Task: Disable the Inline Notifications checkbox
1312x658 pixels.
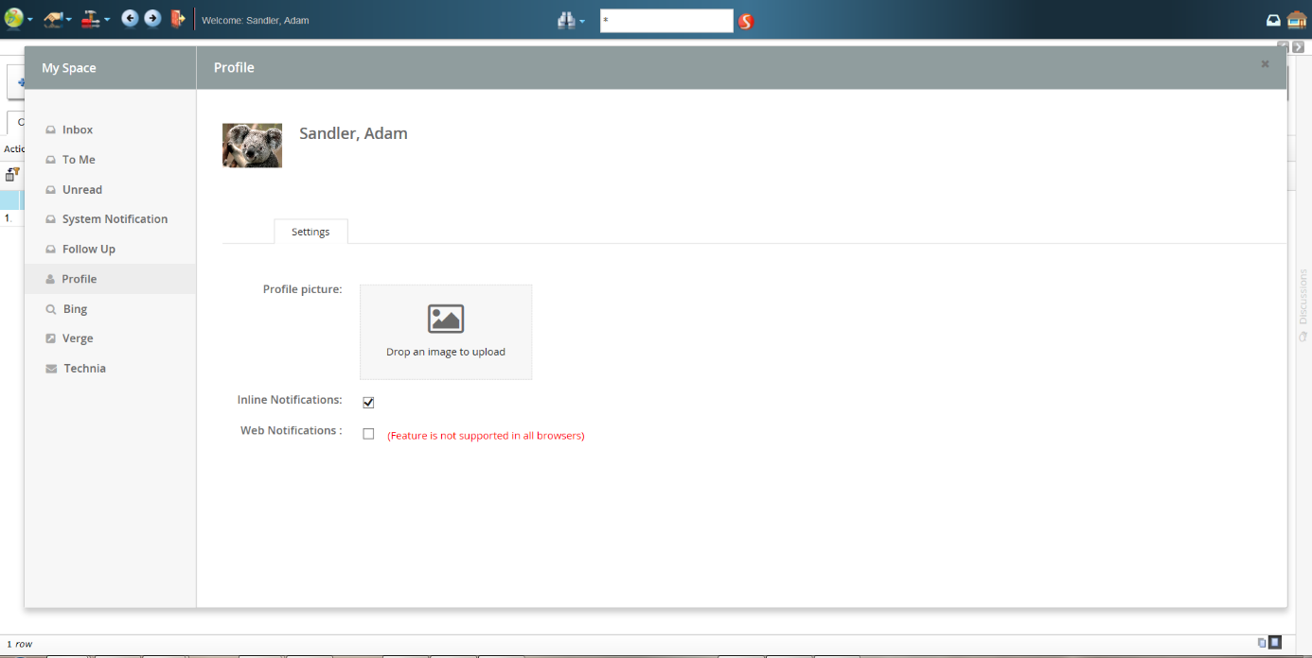Action: [x=368, y=402]
